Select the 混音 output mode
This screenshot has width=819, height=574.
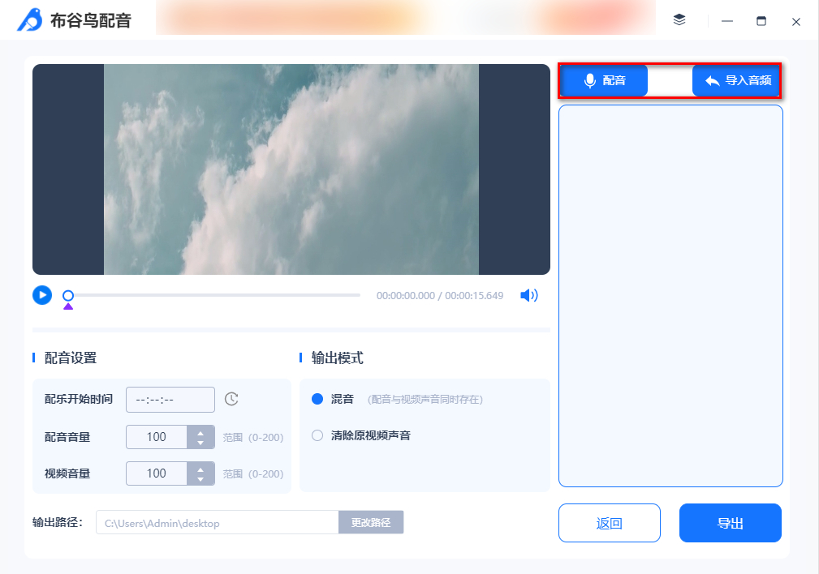pos(317,399)
